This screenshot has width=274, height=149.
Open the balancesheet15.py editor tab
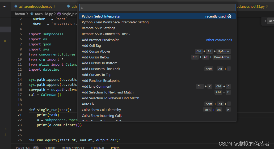252,6
